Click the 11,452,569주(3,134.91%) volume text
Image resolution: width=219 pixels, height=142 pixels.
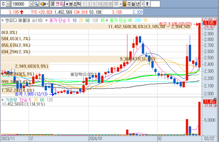(x=24, y=104)
